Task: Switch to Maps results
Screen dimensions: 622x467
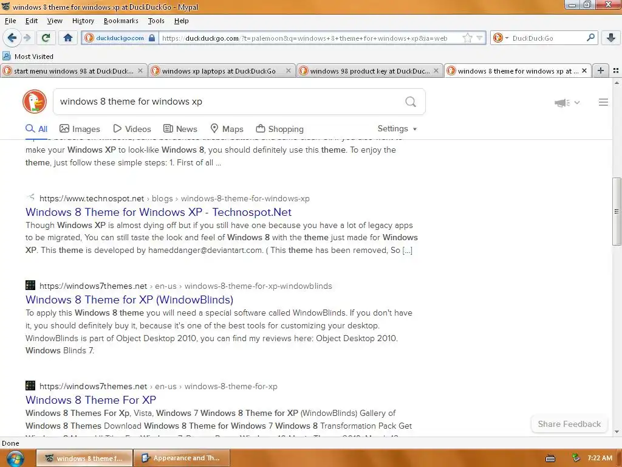Action: click(x=227, y=129)
